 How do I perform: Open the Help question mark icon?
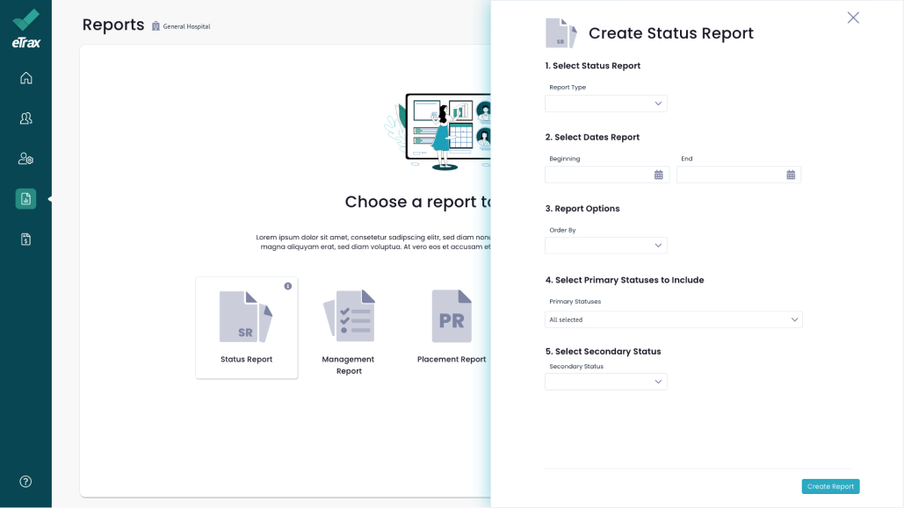point(25,482)
